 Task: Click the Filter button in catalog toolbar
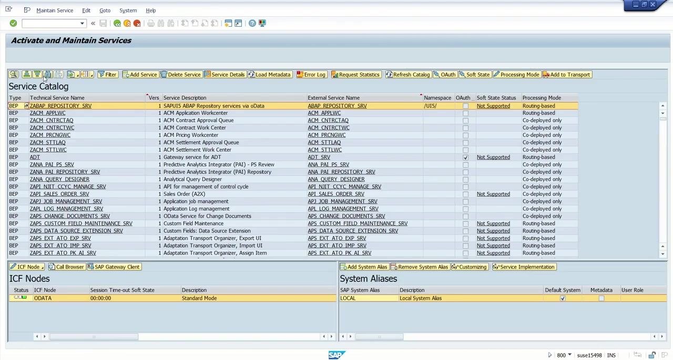click(x=107, y=75)
